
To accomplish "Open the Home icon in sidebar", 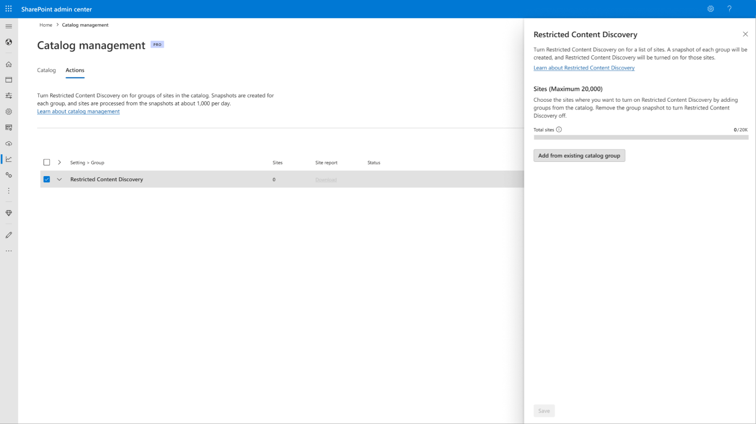I will [x=9, y=64].
